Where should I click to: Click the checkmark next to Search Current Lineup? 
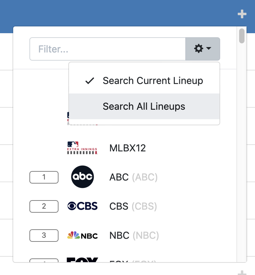click(90, 81)
